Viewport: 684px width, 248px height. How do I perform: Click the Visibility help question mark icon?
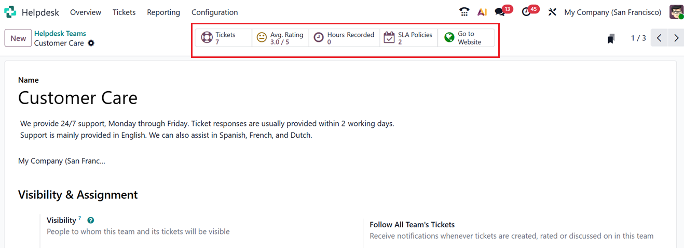tap(91, 220)
